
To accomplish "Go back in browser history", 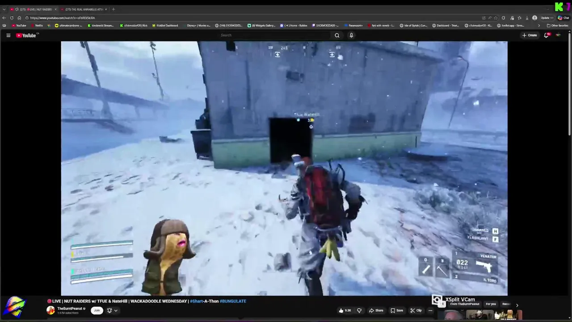I will click(4, 18).
